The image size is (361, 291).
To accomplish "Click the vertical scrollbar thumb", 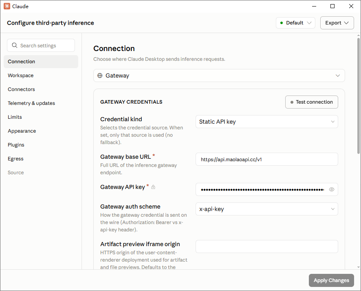I will pos(358,96).
